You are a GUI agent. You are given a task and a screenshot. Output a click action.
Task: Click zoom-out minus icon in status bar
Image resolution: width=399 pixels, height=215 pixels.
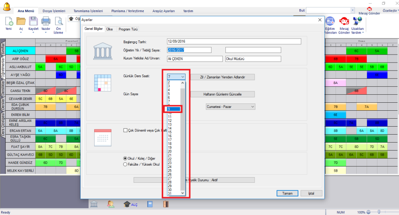pyautogui.click(x=368, y=212)
